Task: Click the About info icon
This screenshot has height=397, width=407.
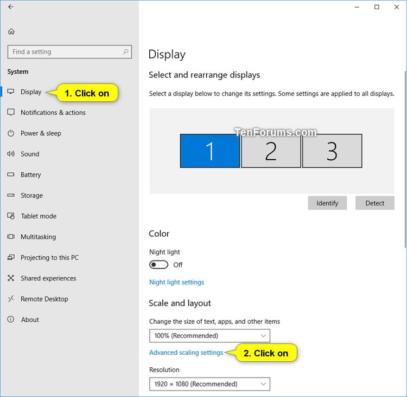Action: pos(11,319)
